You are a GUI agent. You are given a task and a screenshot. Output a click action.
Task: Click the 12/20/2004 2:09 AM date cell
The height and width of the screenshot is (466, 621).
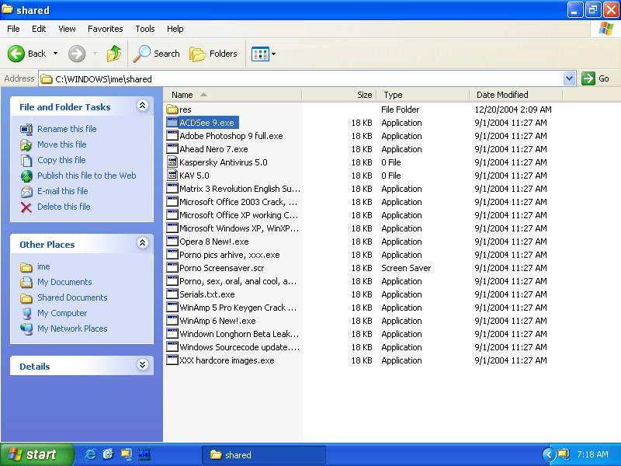pyautogui.click(x=513, y=110)
